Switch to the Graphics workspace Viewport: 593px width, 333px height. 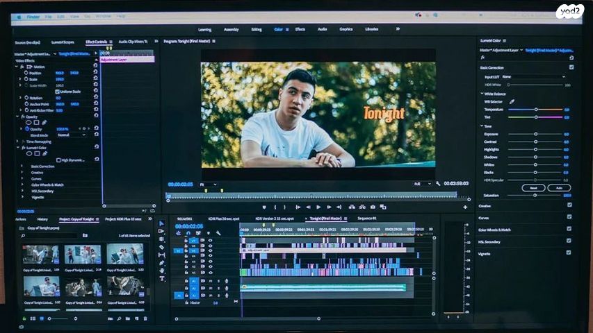(x=346, y=29)
